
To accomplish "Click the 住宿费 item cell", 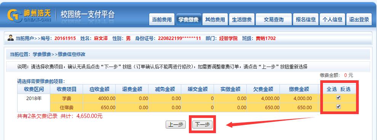I will [x=66, y=107].
